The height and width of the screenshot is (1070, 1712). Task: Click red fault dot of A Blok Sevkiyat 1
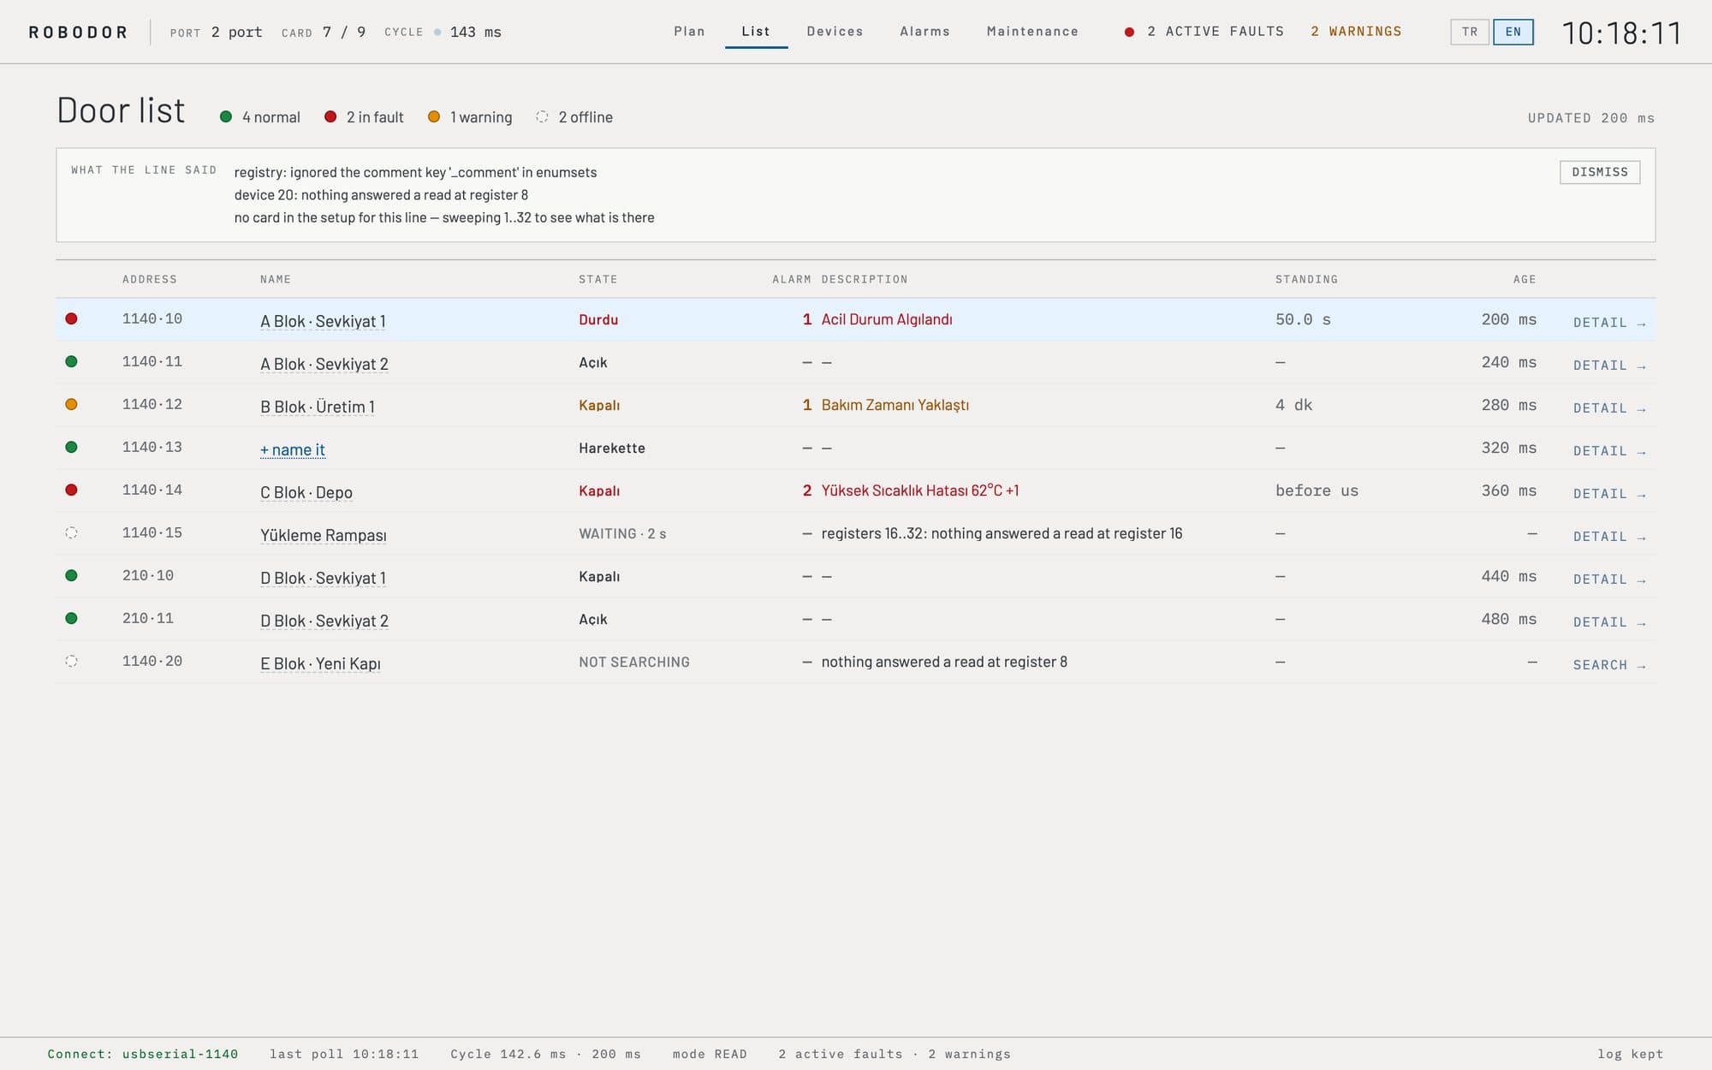72,318
